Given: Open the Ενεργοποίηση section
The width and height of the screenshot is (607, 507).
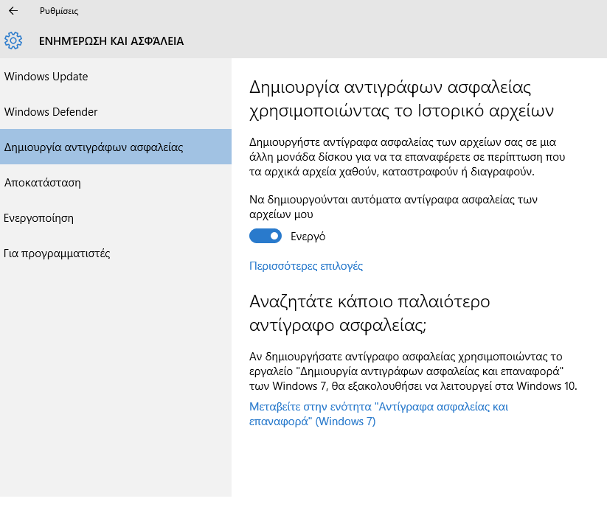Looking at the screenshot, I should coord(39,218).
